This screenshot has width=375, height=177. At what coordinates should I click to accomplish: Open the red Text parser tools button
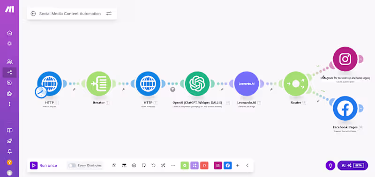[x=204, y=165]
